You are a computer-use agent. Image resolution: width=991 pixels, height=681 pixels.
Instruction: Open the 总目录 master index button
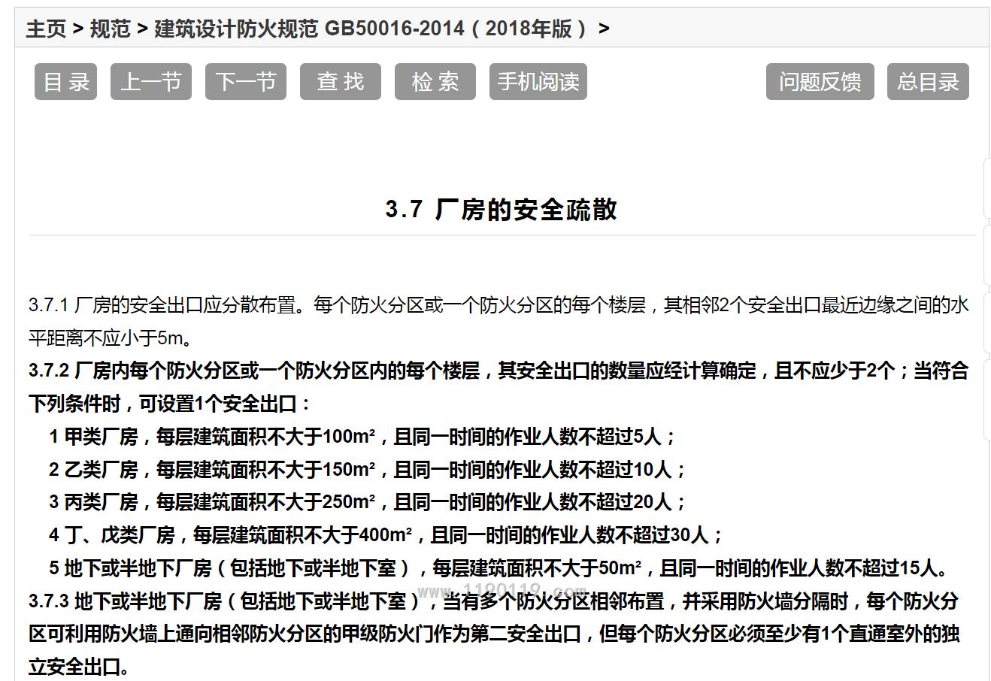coord(929,82)
